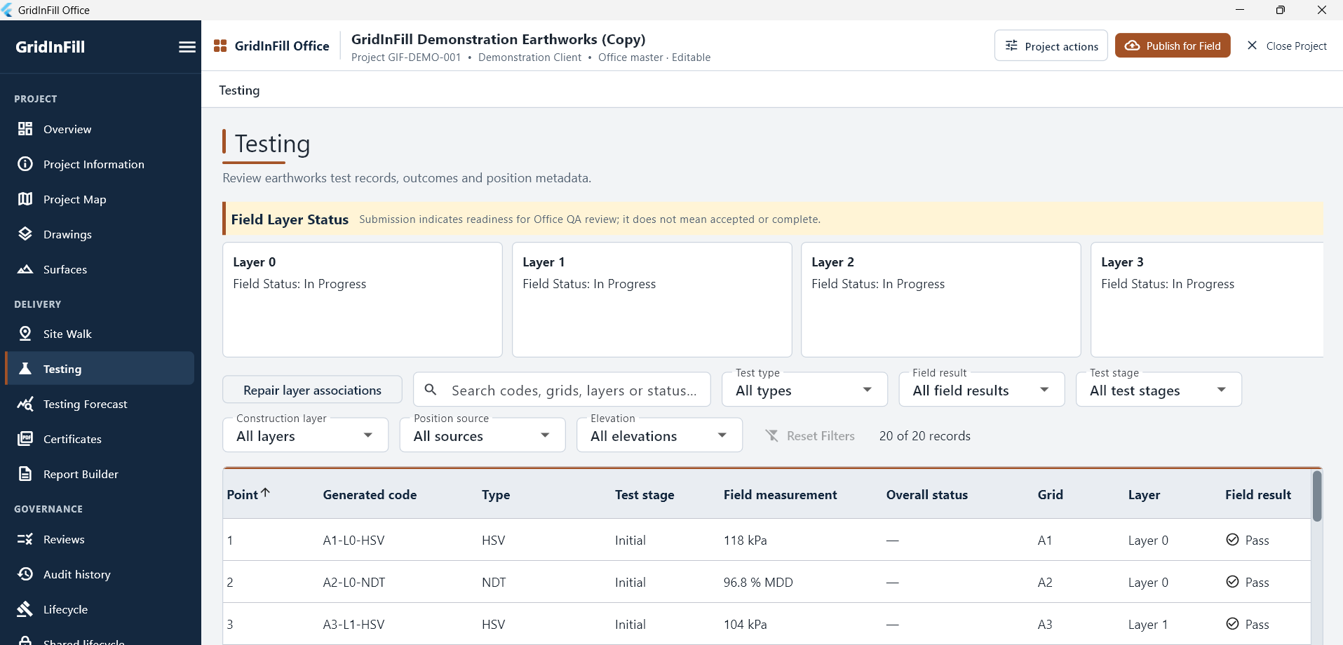1343x645 pixels.
Task: Click the Project actions sliders icon
Action: (1011, 46)
